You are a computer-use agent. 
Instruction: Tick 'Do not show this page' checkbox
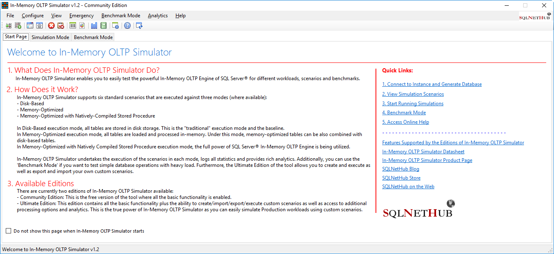[9, 231]
